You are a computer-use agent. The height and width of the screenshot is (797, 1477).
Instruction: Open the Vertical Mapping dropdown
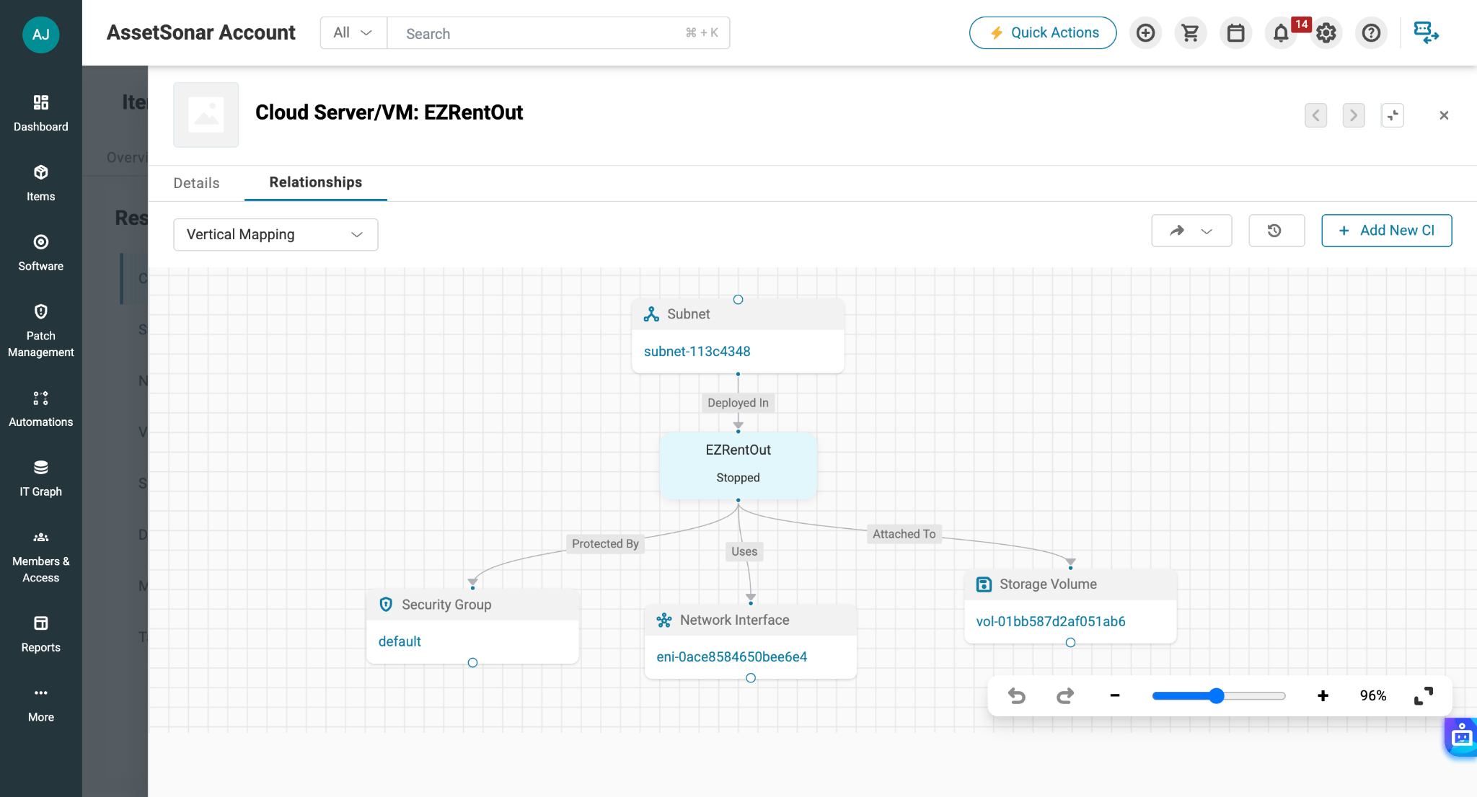(x=275, y=235)
